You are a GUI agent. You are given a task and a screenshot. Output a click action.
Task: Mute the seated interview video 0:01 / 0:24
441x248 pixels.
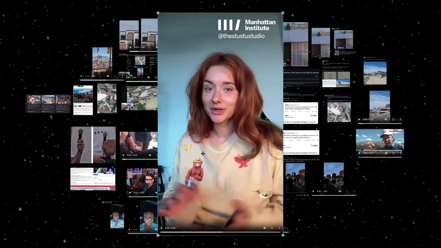pyautogui.click(x=150, y=155)
